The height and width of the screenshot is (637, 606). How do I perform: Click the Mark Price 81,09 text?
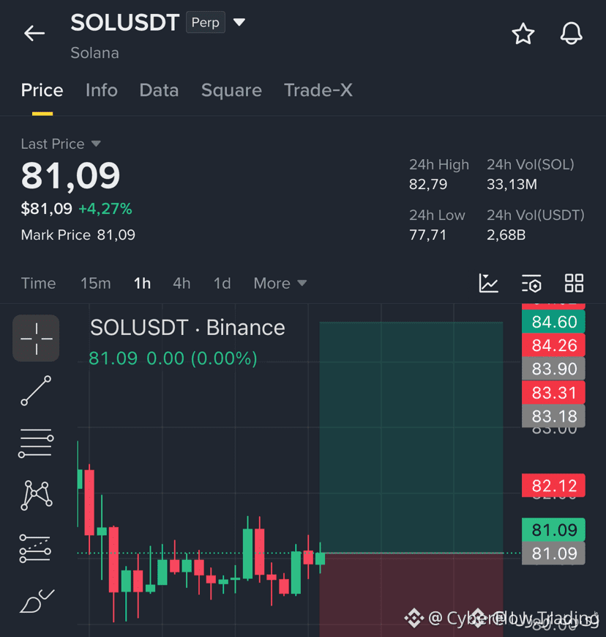click(78, 235)
